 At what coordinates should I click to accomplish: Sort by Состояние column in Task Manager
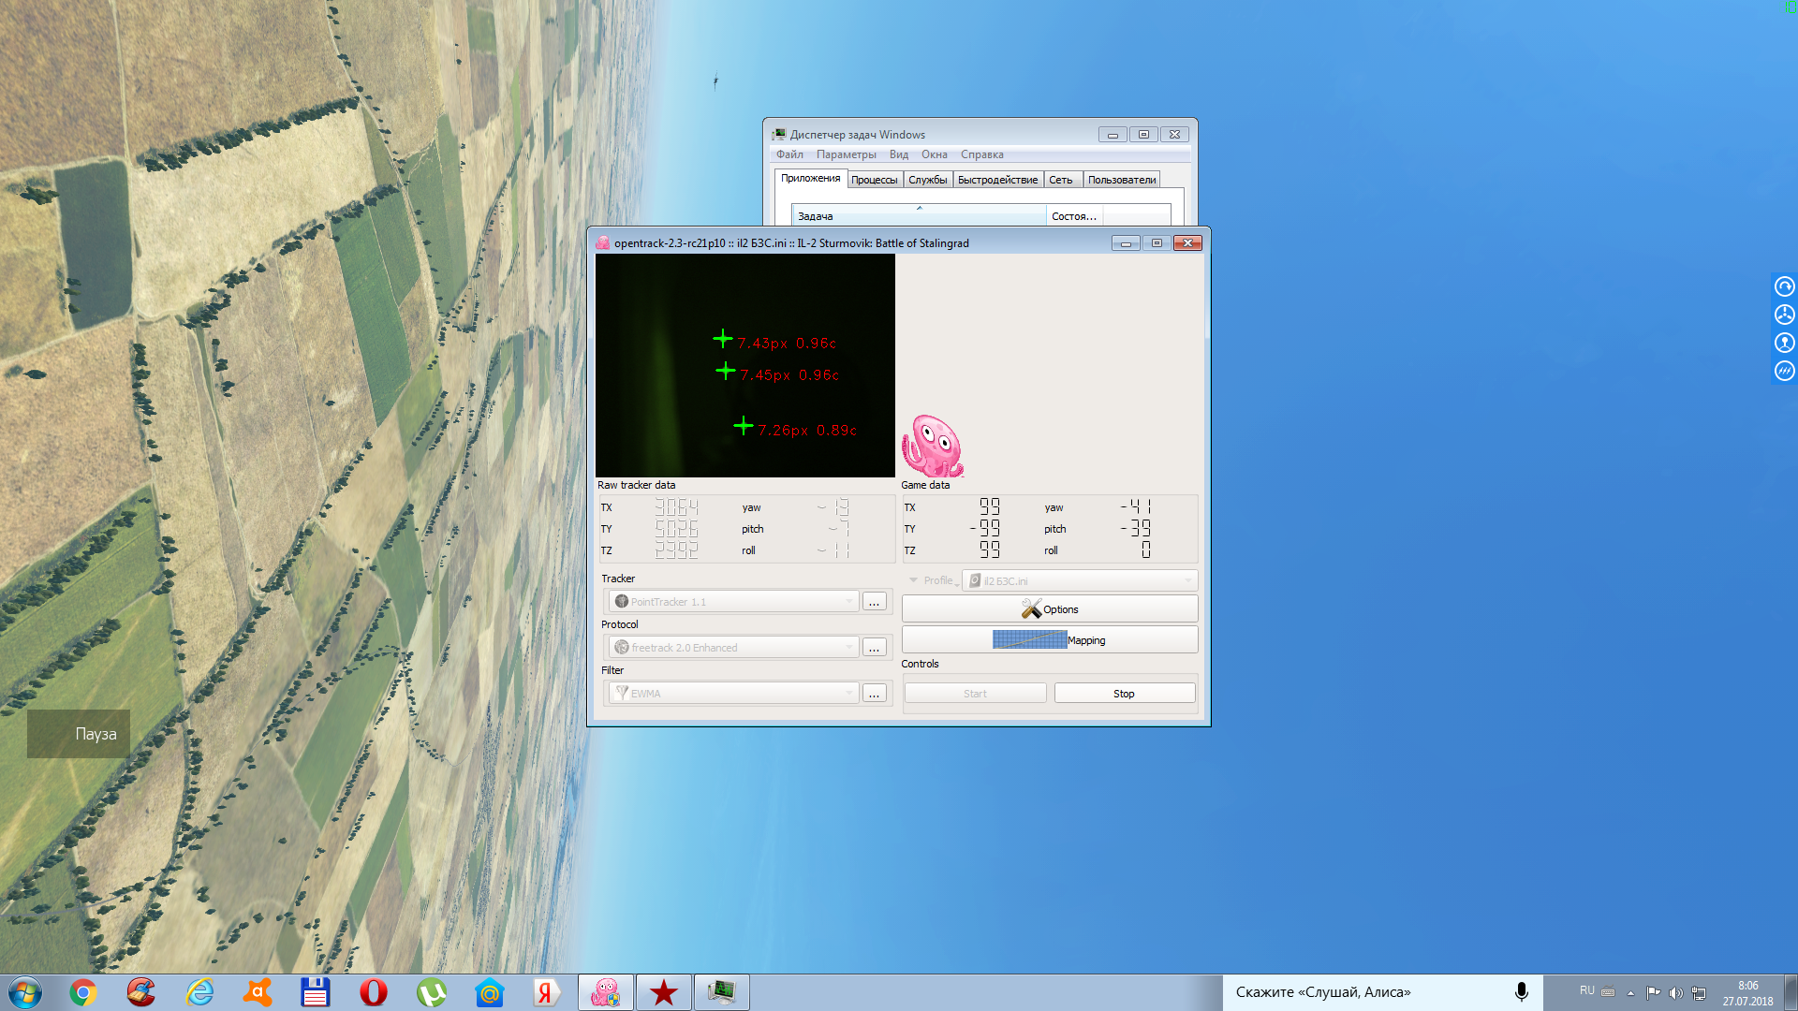point(1074,215)
